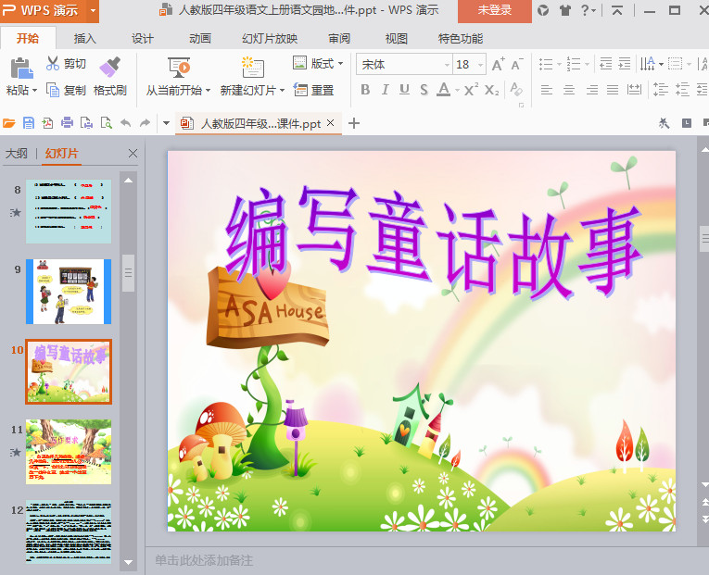Toggle underline formatting
This screenshot has height=575, width=709.
pyautogui.click(x=404, y=90)
